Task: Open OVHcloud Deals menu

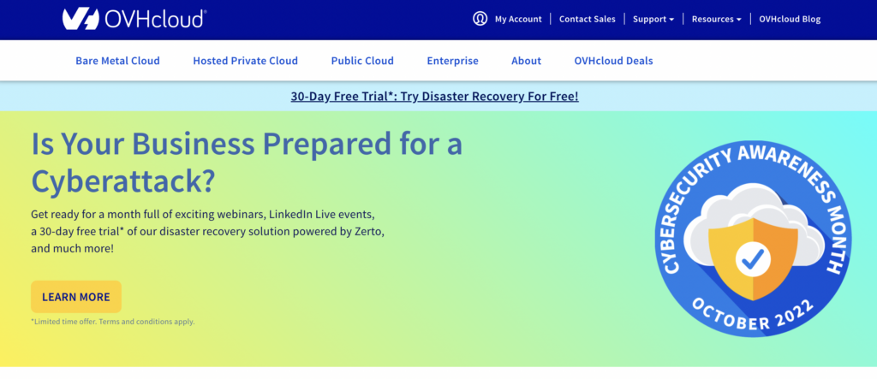Action: coord(613,61)
